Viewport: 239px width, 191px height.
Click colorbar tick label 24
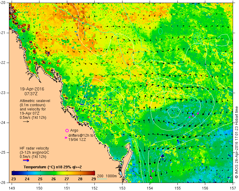(27, 179)
